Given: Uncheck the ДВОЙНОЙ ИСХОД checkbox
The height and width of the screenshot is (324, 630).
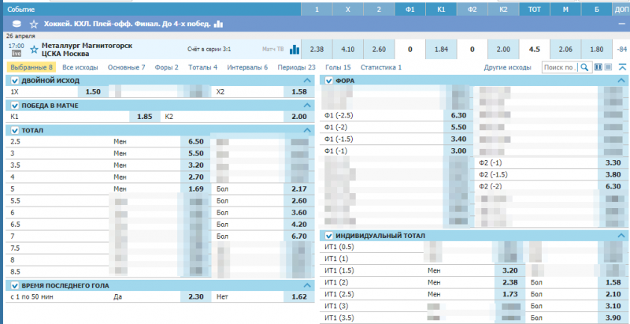Looking at the screenshot, I should tap(12, 80).
